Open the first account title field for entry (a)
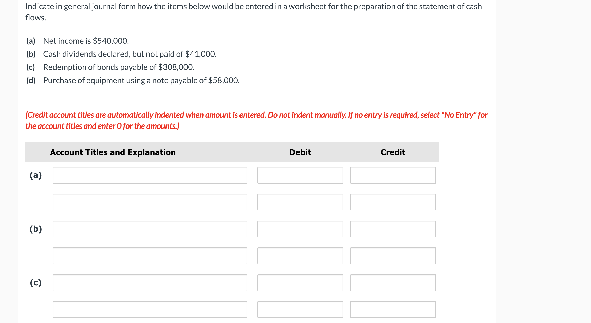This screenshot has width=591, height=323. 150,175
